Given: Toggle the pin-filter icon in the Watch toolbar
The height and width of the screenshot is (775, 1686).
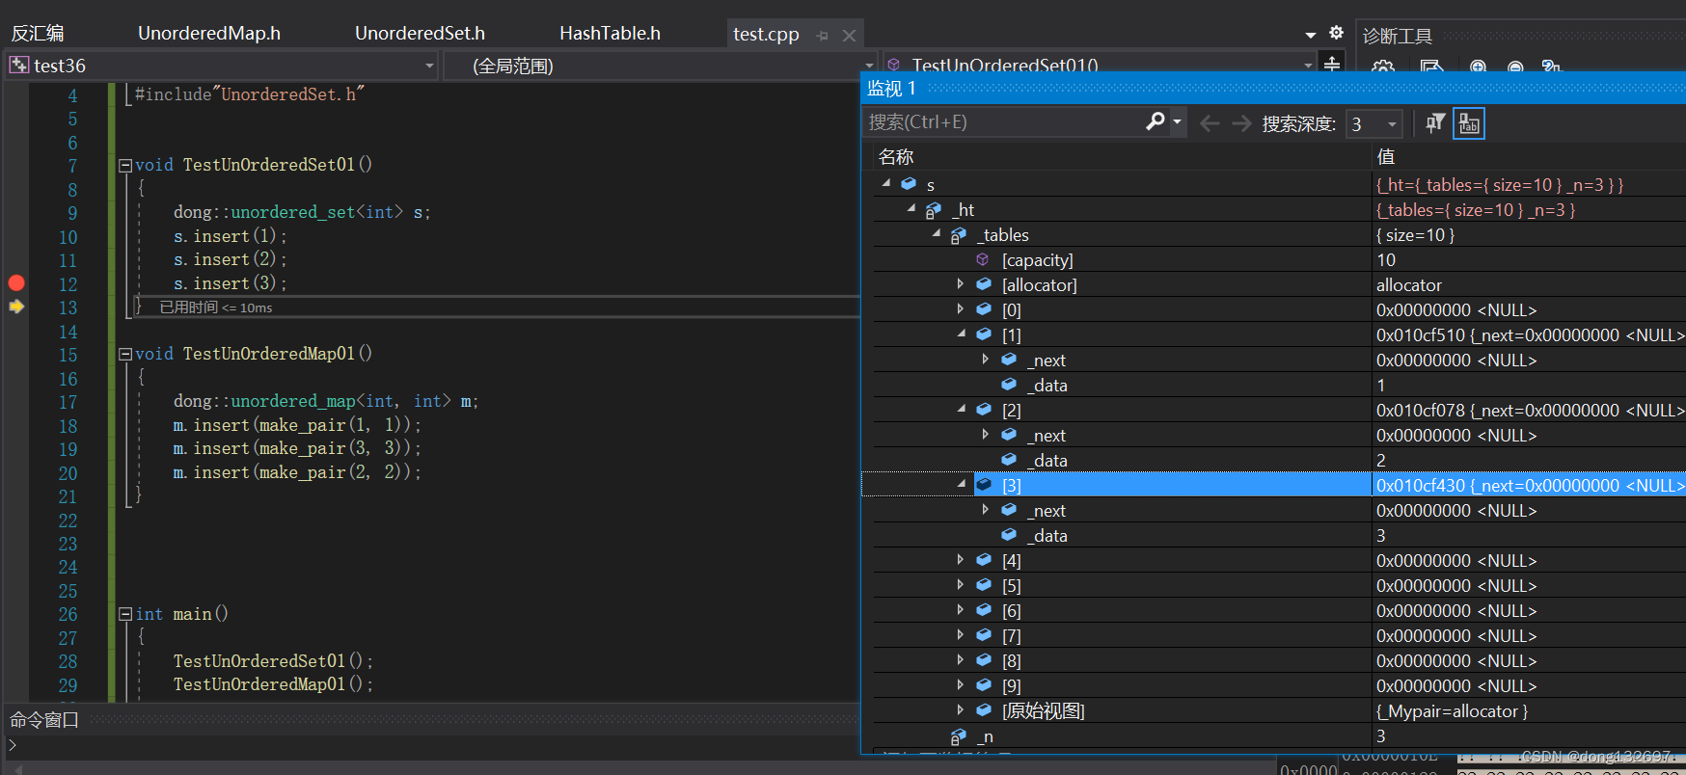Looking at the screenshot, I should pos(1435,123).
